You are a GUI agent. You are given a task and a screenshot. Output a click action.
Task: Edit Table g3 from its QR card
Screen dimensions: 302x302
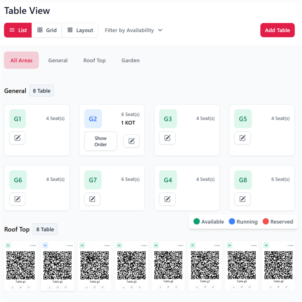click(x=94, y=287)
